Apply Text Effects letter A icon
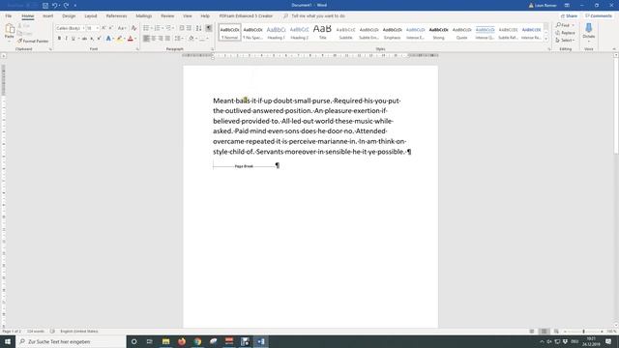 click(x=108, y=39)
